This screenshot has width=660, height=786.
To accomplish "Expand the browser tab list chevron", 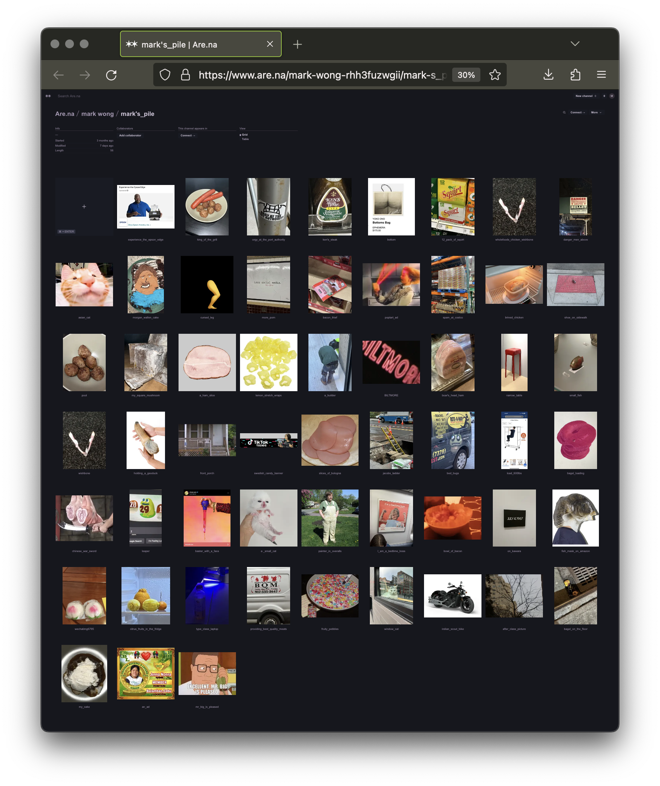I will (575, 44).
